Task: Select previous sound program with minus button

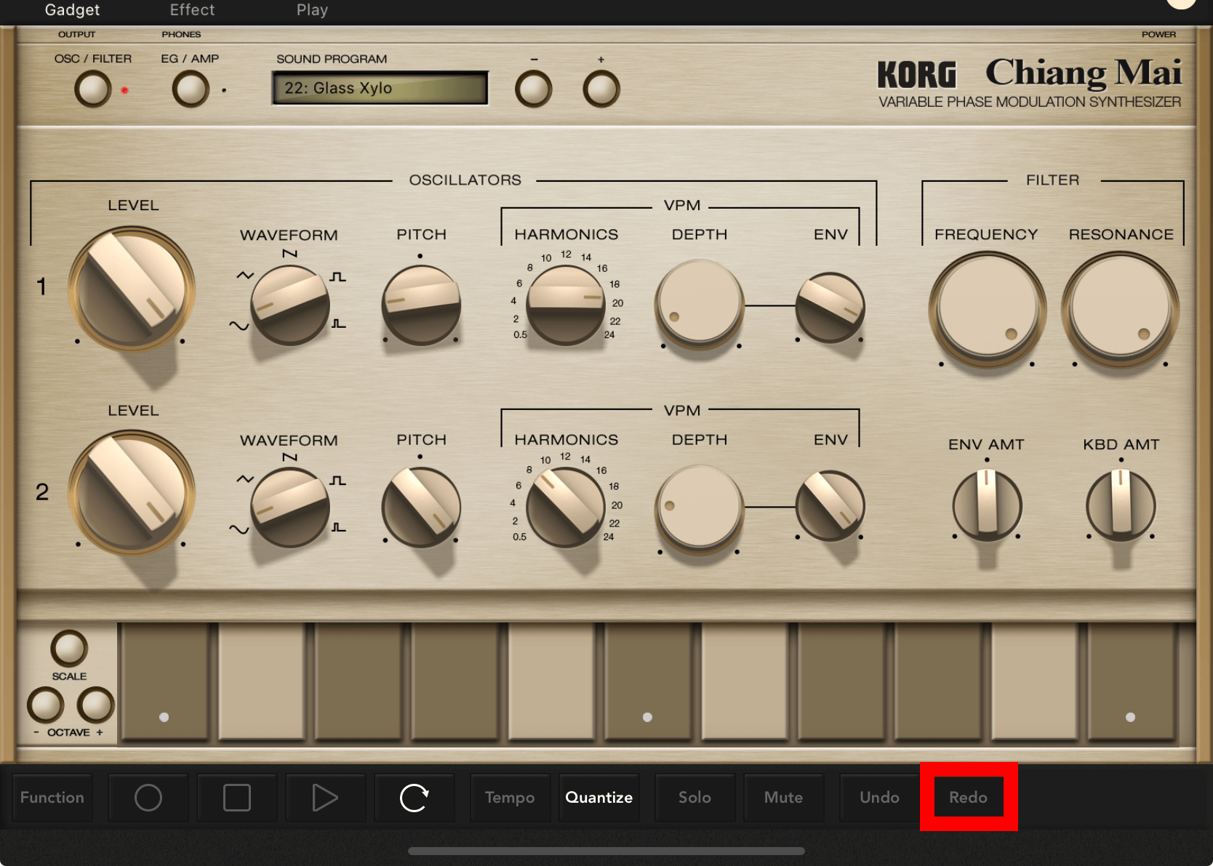Action: (534, 89)
